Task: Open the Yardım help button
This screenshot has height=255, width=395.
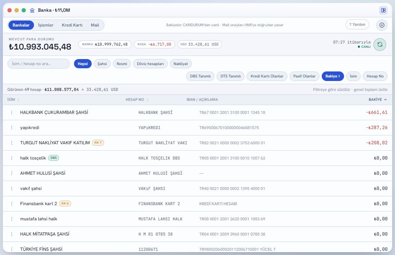Action: 357,24
